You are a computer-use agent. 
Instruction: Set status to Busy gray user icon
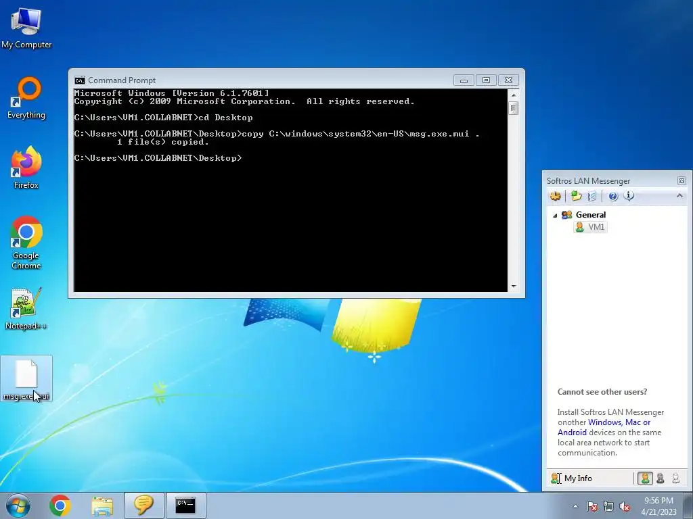coord(661,478)
